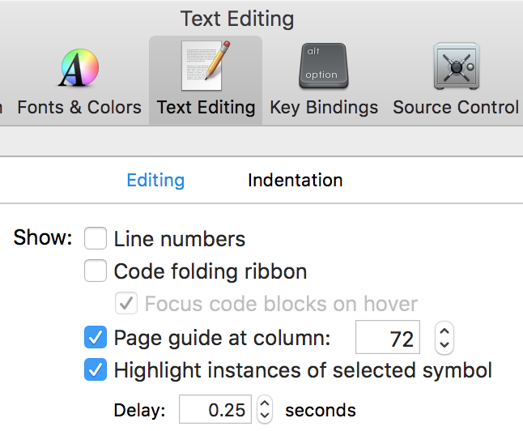Switch to the Indentation tab
The width and height of the screenshot is (523, 431).
pos(295,180)
